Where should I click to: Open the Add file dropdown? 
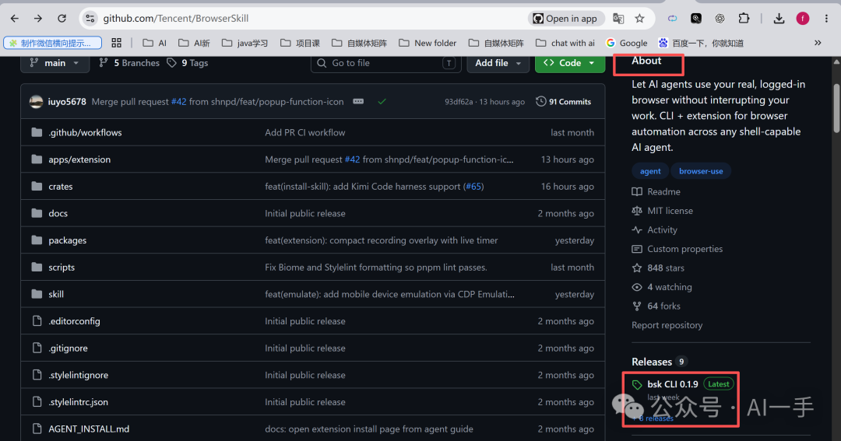pyautogui.click(x=498, y=63)
